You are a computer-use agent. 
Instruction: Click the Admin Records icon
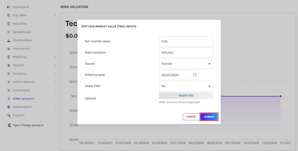tap(9, 82)
